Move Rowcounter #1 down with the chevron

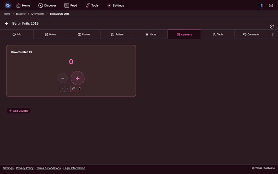coord(68,89)
